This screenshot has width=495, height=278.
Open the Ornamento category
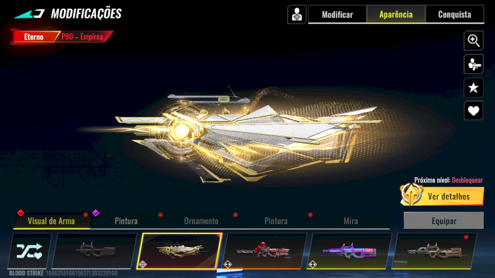(x=201, y=221)
